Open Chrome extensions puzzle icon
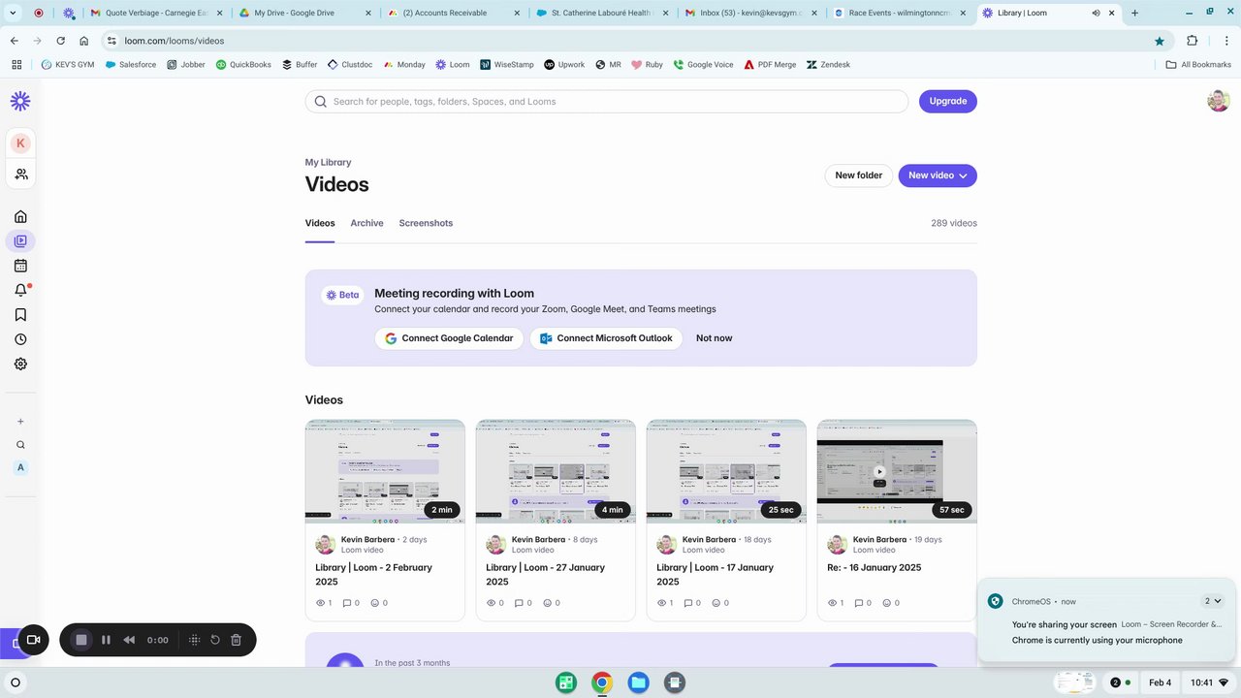 tap(1193, 41)
